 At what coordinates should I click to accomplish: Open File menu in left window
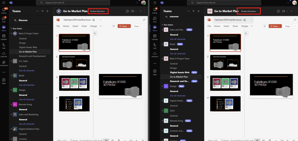tap(58, 26)
